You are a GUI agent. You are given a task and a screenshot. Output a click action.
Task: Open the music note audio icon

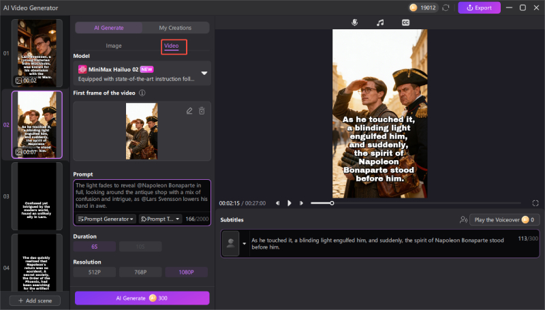(x=380, y=22)
